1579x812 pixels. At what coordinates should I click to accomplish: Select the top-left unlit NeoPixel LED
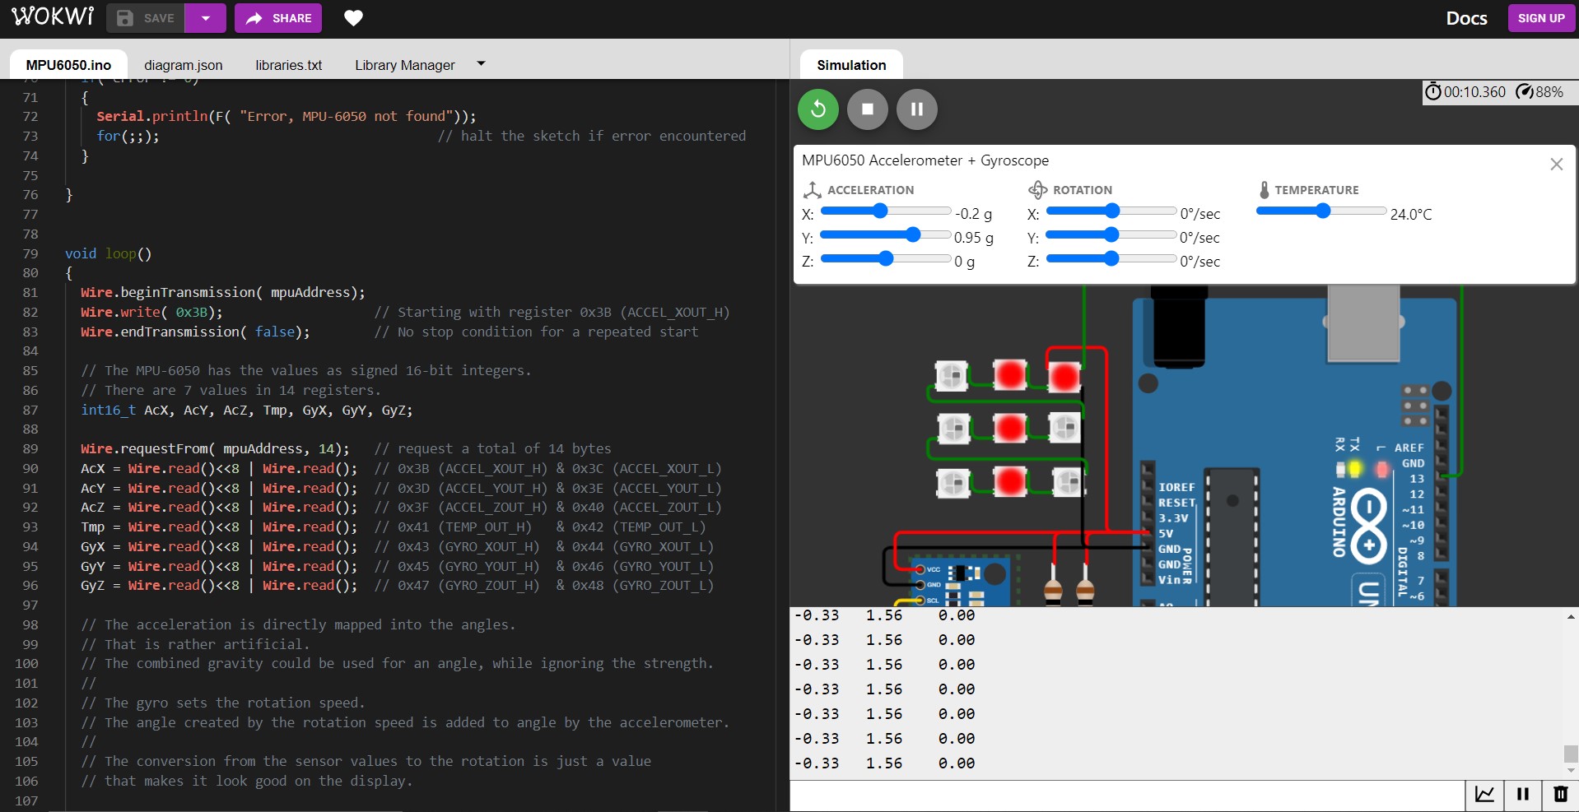pyautogui.click(x=952, y=377)
